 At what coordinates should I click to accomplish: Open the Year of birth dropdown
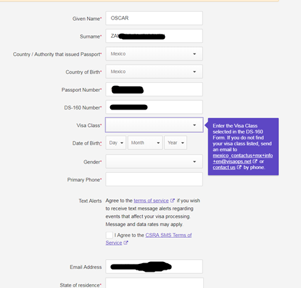(175, 143)
